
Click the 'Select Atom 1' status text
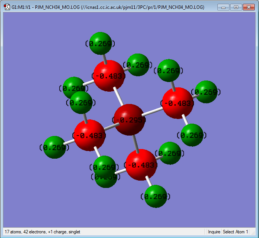235,232
